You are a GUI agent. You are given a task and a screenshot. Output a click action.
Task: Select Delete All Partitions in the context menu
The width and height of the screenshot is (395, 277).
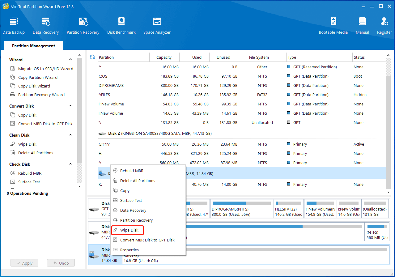coord(148,181)
